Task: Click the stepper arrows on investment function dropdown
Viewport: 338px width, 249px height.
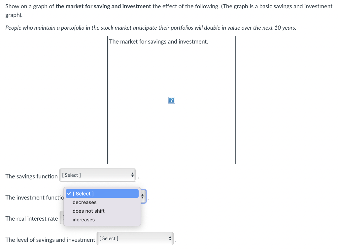Action: point(142,196)
